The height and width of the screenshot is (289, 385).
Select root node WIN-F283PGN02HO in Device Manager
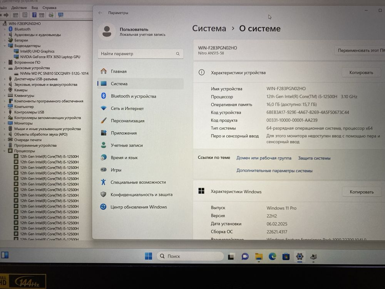[x=25, y=24]
